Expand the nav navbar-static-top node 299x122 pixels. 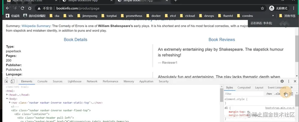coord(10,102)
